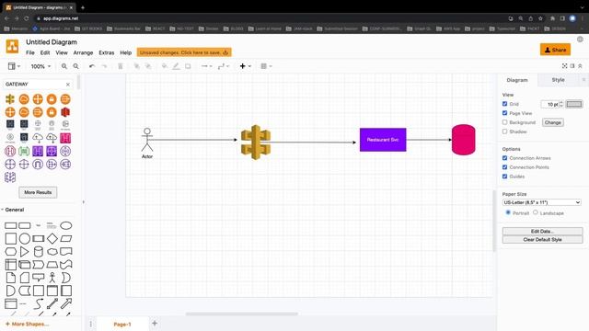The height and width of the screenshot is (331, 589).
Task: Open the View menu
Action: point(62,52)
